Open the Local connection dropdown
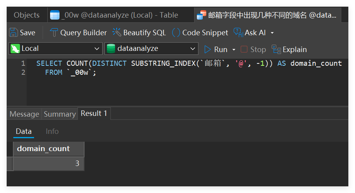Image resolution: width=355 pixels, height=193 pixels. (56, 49)
